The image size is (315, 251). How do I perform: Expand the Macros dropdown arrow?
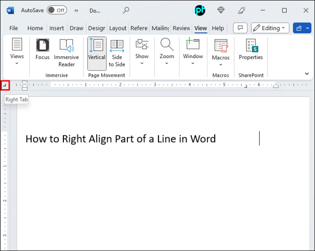pos(221,65)
